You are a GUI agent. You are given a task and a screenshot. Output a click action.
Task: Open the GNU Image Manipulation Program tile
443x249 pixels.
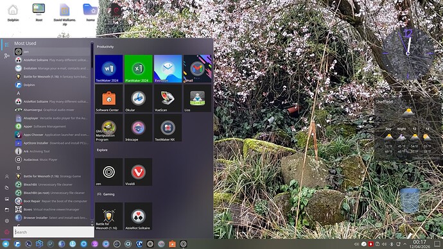point(109,128)
